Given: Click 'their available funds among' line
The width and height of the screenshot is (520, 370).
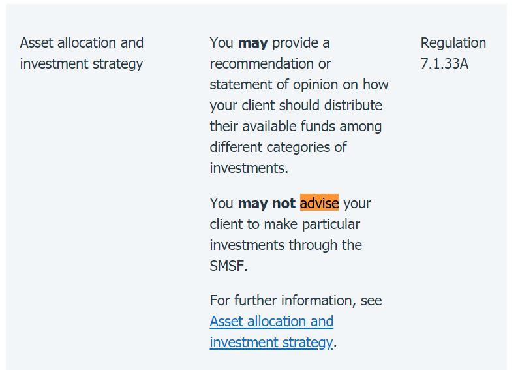Looking at the screenshot, I should [x=296, y=127].
